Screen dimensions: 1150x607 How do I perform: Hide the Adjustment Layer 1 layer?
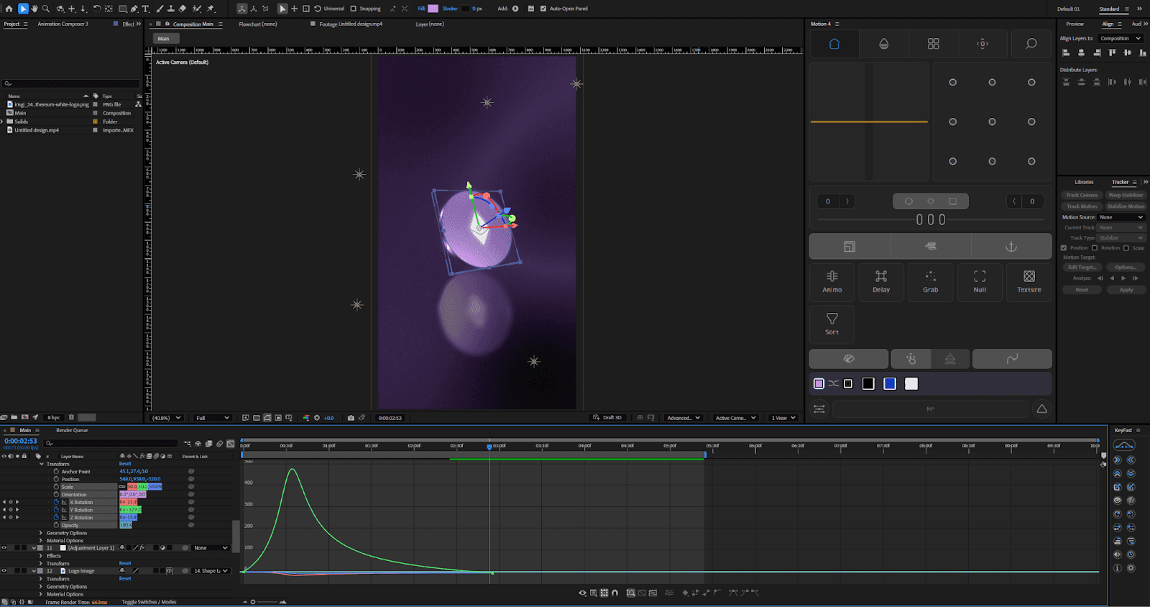tap(4, 548)
